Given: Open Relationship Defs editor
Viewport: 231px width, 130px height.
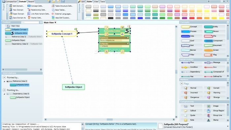Looking at the screenshot, I should pos(37,10).
